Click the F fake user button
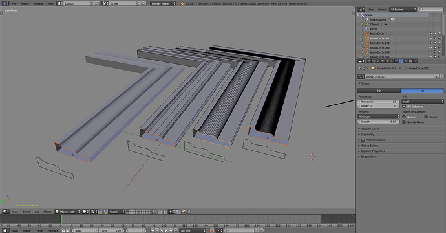Viewport: 446px width, 233px height. click(441, 76)
